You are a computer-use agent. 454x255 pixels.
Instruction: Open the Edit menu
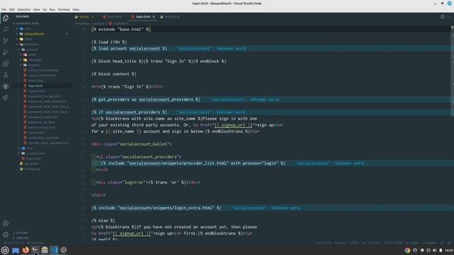pos(11,9)
